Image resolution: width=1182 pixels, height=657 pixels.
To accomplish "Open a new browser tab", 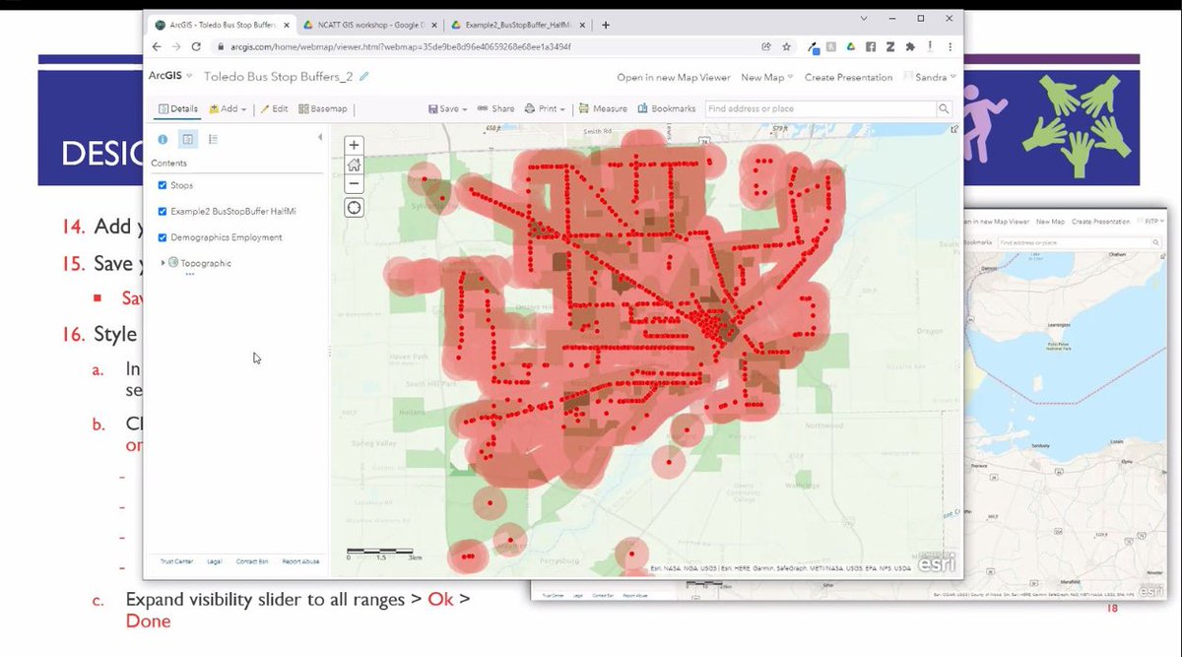I will click(606, 25).
